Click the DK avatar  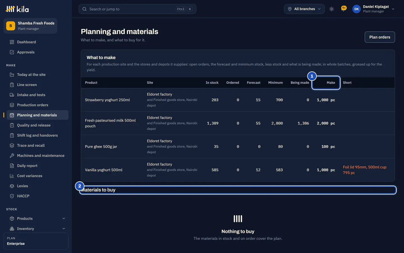coord(357,9)
